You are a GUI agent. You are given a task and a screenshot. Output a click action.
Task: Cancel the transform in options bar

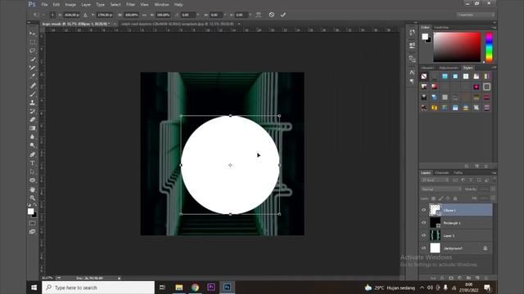tap(272, 15)
